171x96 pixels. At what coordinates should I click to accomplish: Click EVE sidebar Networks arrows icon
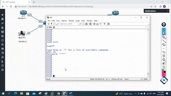[2, 23]
